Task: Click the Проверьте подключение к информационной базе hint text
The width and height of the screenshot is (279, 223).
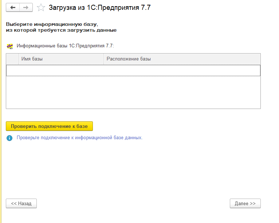Action: pos(79,138)
